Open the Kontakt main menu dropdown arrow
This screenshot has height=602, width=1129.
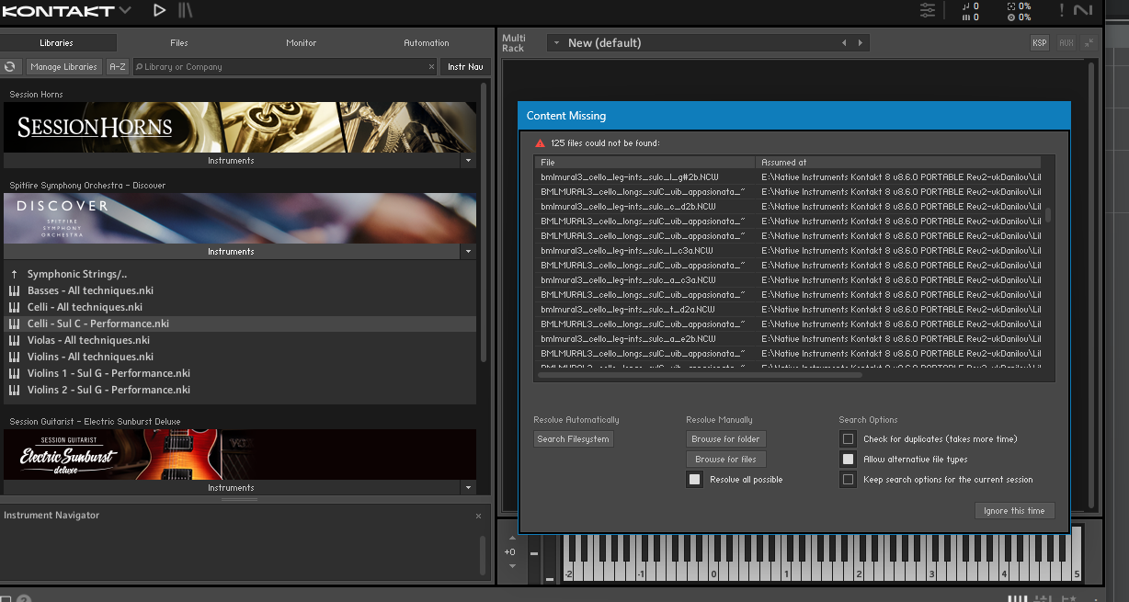click(x=125, y=10)
